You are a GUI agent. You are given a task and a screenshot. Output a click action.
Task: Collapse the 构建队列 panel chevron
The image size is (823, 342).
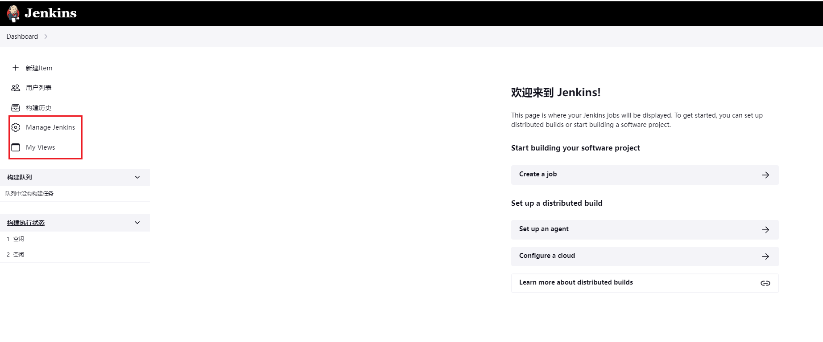click(x=137, y=177)
